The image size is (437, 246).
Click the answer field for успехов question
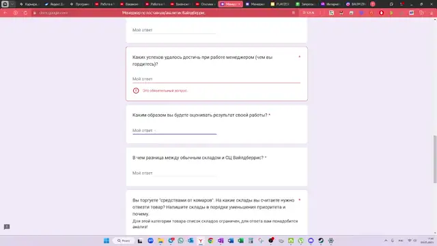pos(216,79)
